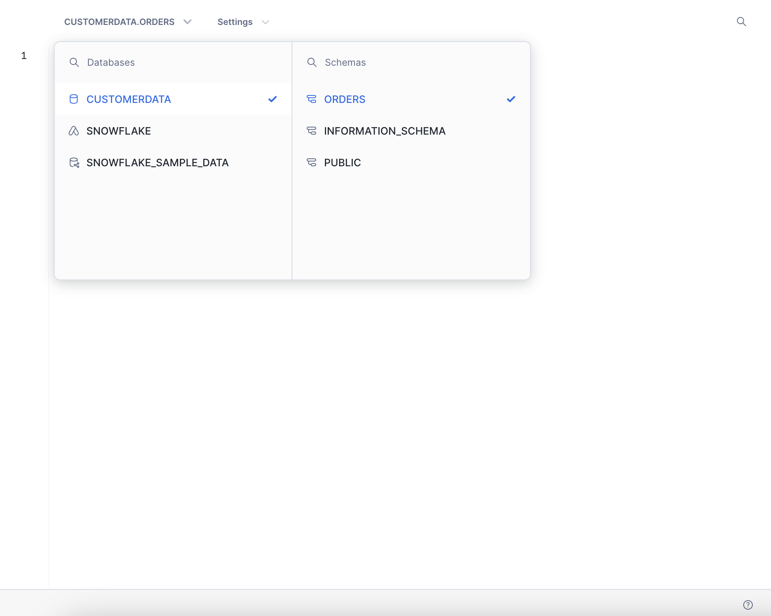Viewport: 771px width, 616px height.
Task: Click the SNOWFLAKE application database icon
Action: (x=74, y=131)
